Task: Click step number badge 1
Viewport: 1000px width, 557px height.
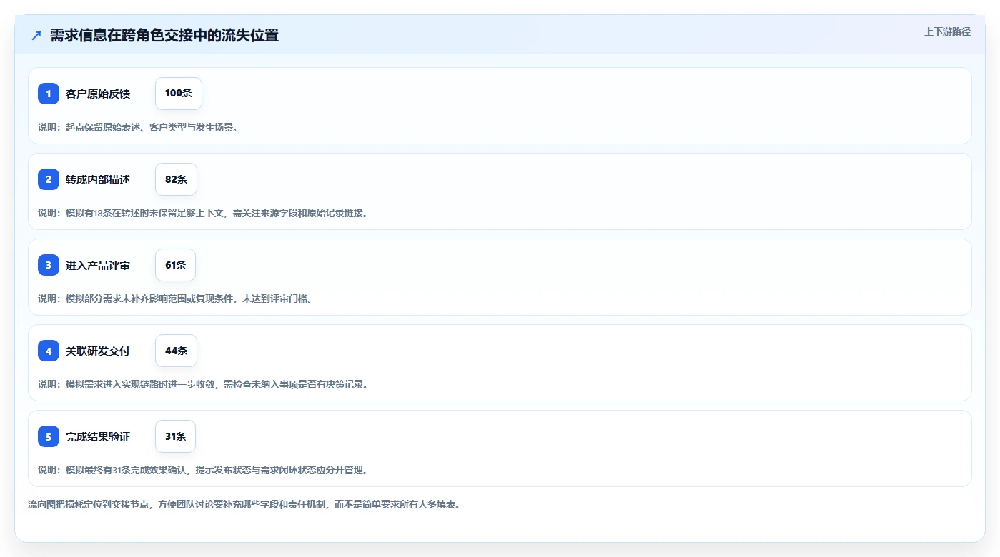Action: [x=49, y=94]
